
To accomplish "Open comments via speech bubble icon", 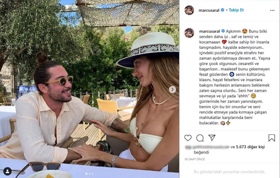I will [x=200, y=138].
